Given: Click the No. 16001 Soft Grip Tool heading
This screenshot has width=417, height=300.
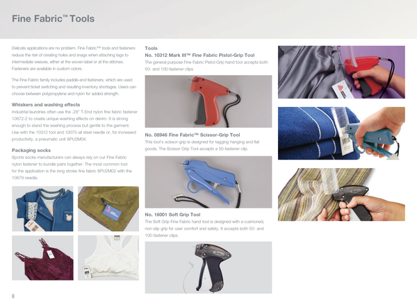Looking at the screenshot, I should pos(172,215).
